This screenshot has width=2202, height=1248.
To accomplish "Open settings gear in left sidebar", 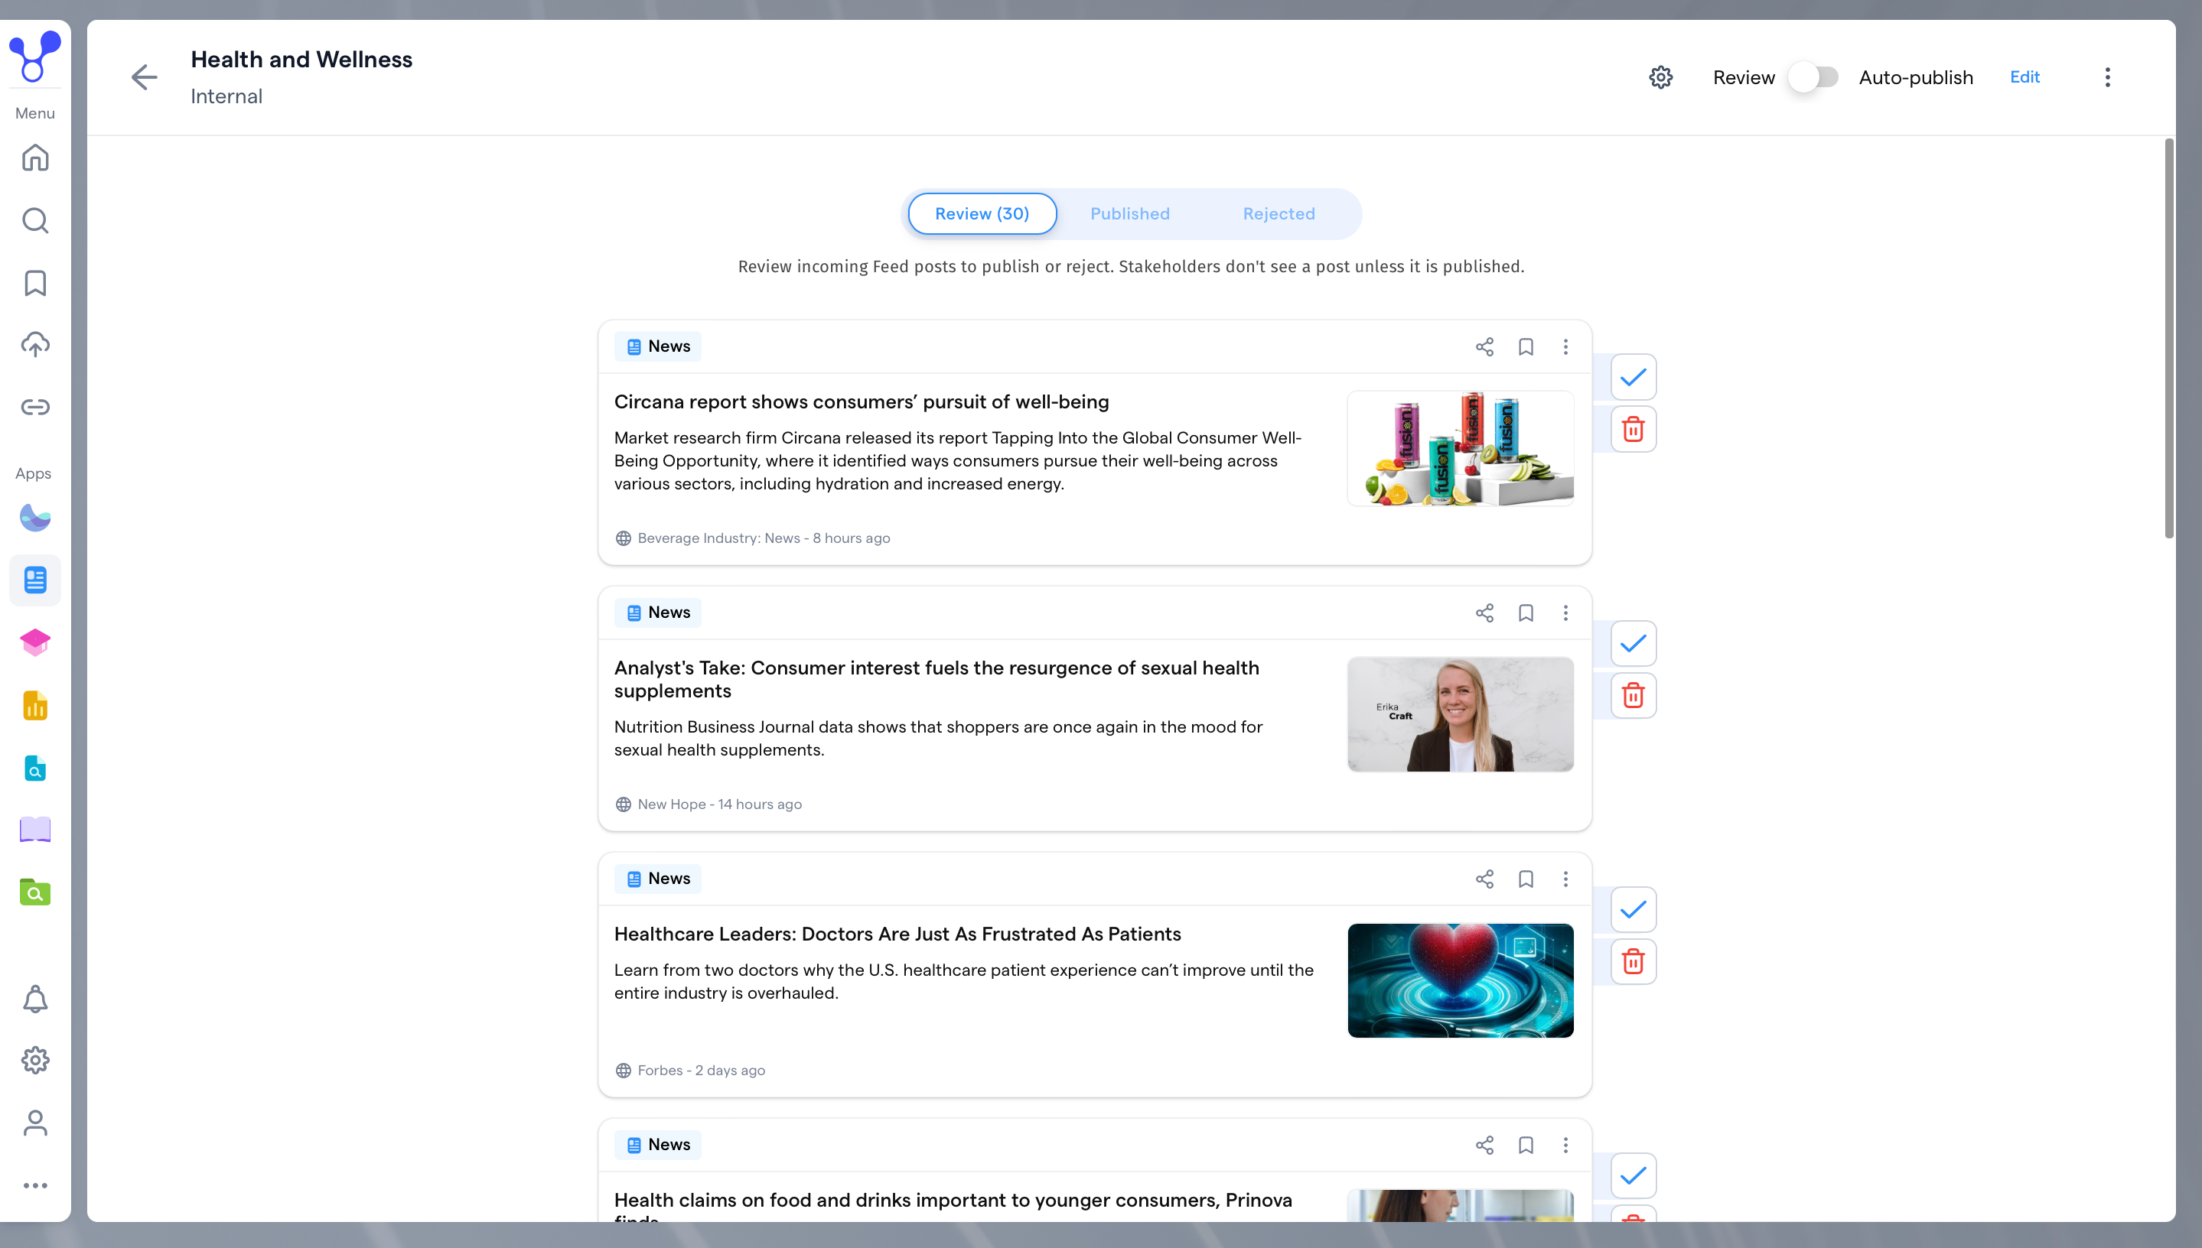I will click(35, 1061).
